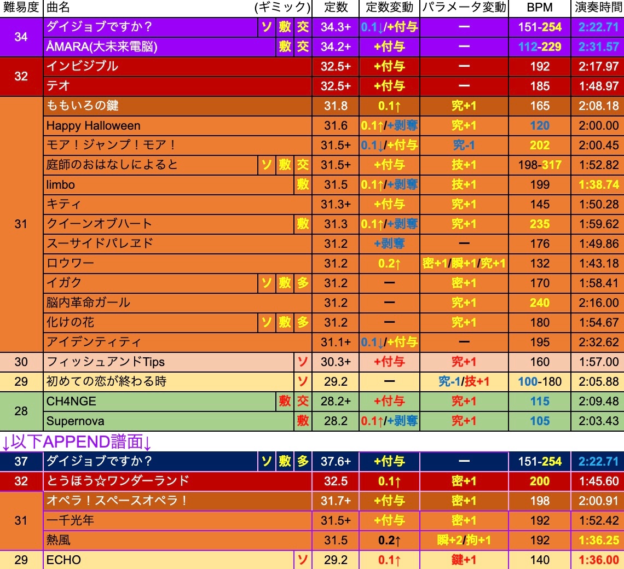Click the 敷 icon on the CH4NGE row
This screenshot has height=569, width=624.
coord(285,401)
